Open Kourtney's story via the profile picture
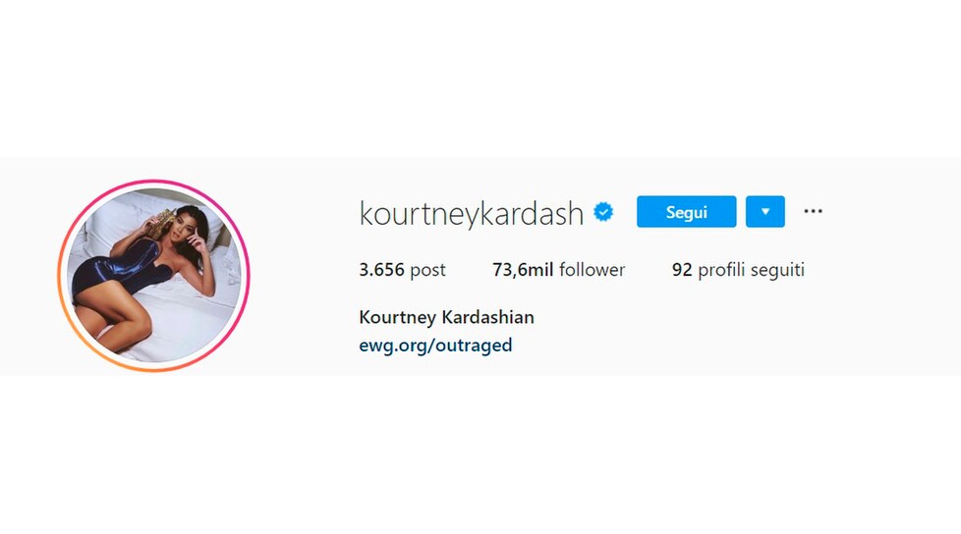This screenshot has width=961, height=534. [154, 276]
